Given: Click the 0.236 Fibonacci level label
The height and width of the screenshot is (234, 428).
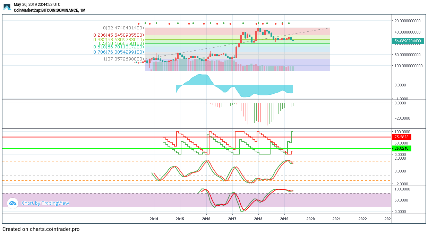Looking at the screenshot, I should click(118, 35).
